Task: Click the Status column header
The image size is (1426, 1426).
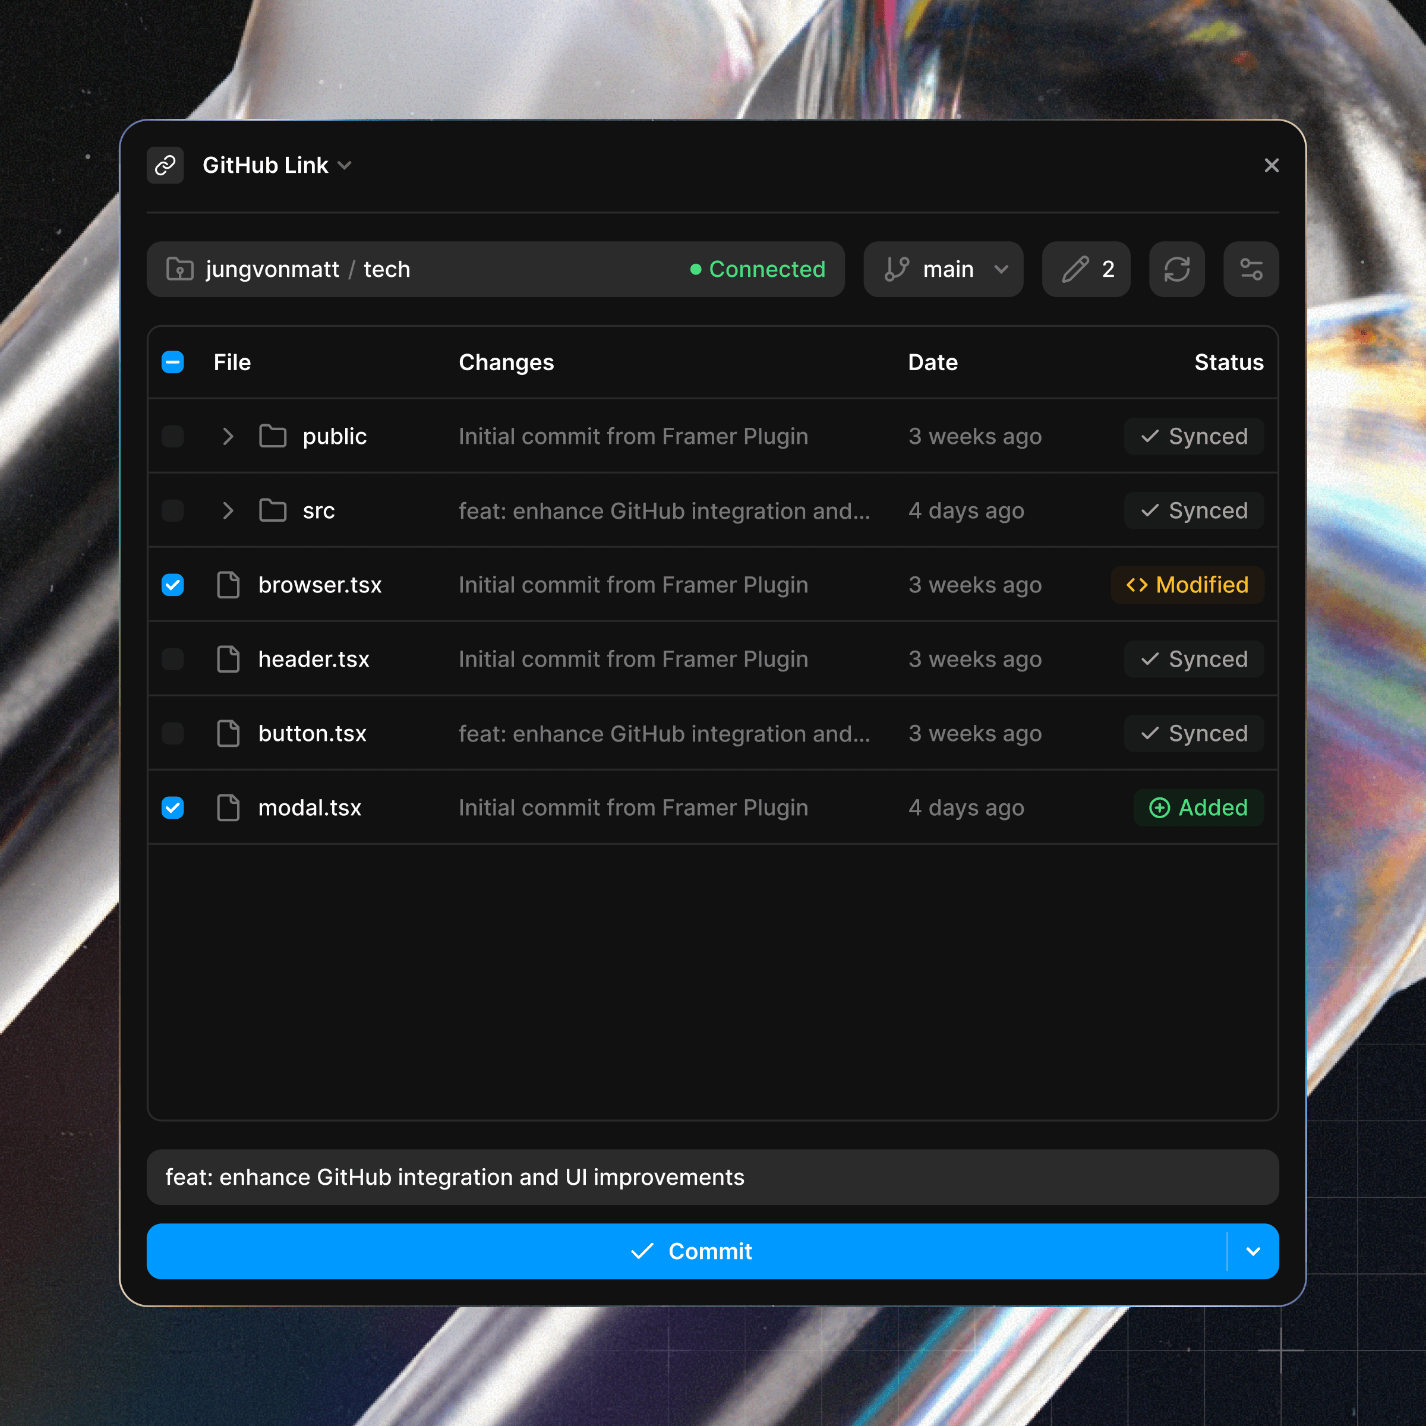Action: 1228,362
